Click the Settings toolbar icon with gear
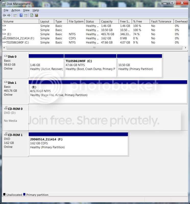 tap(36, 15)
